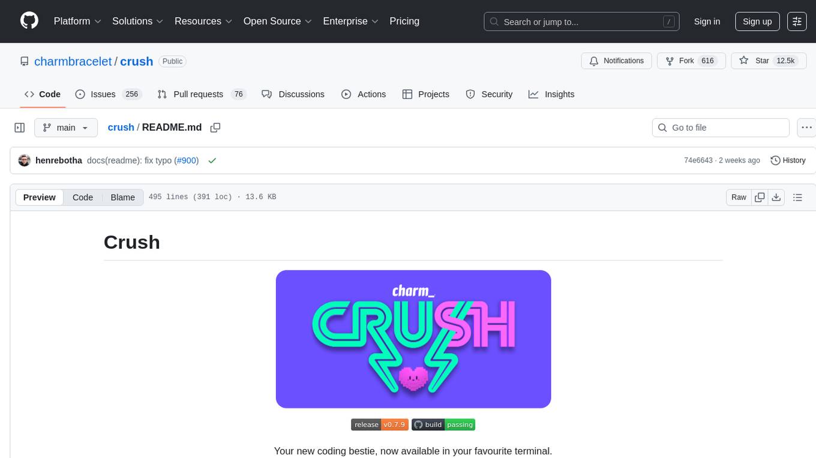Expand the Solutions menu

(x=137, y=21)
